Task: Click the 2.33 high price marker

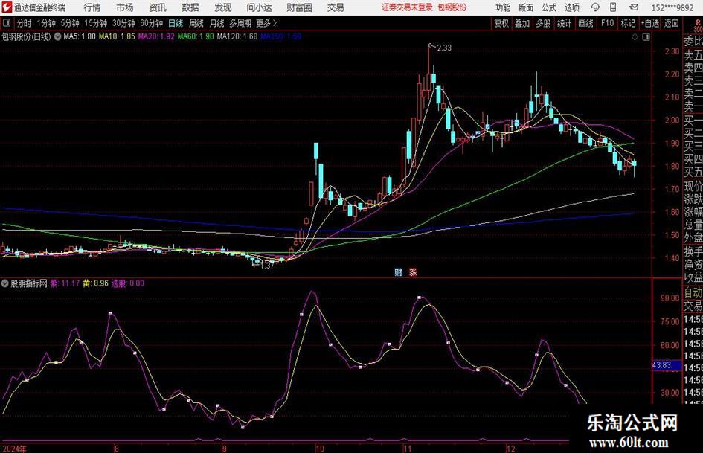Action: coord(444,48)
